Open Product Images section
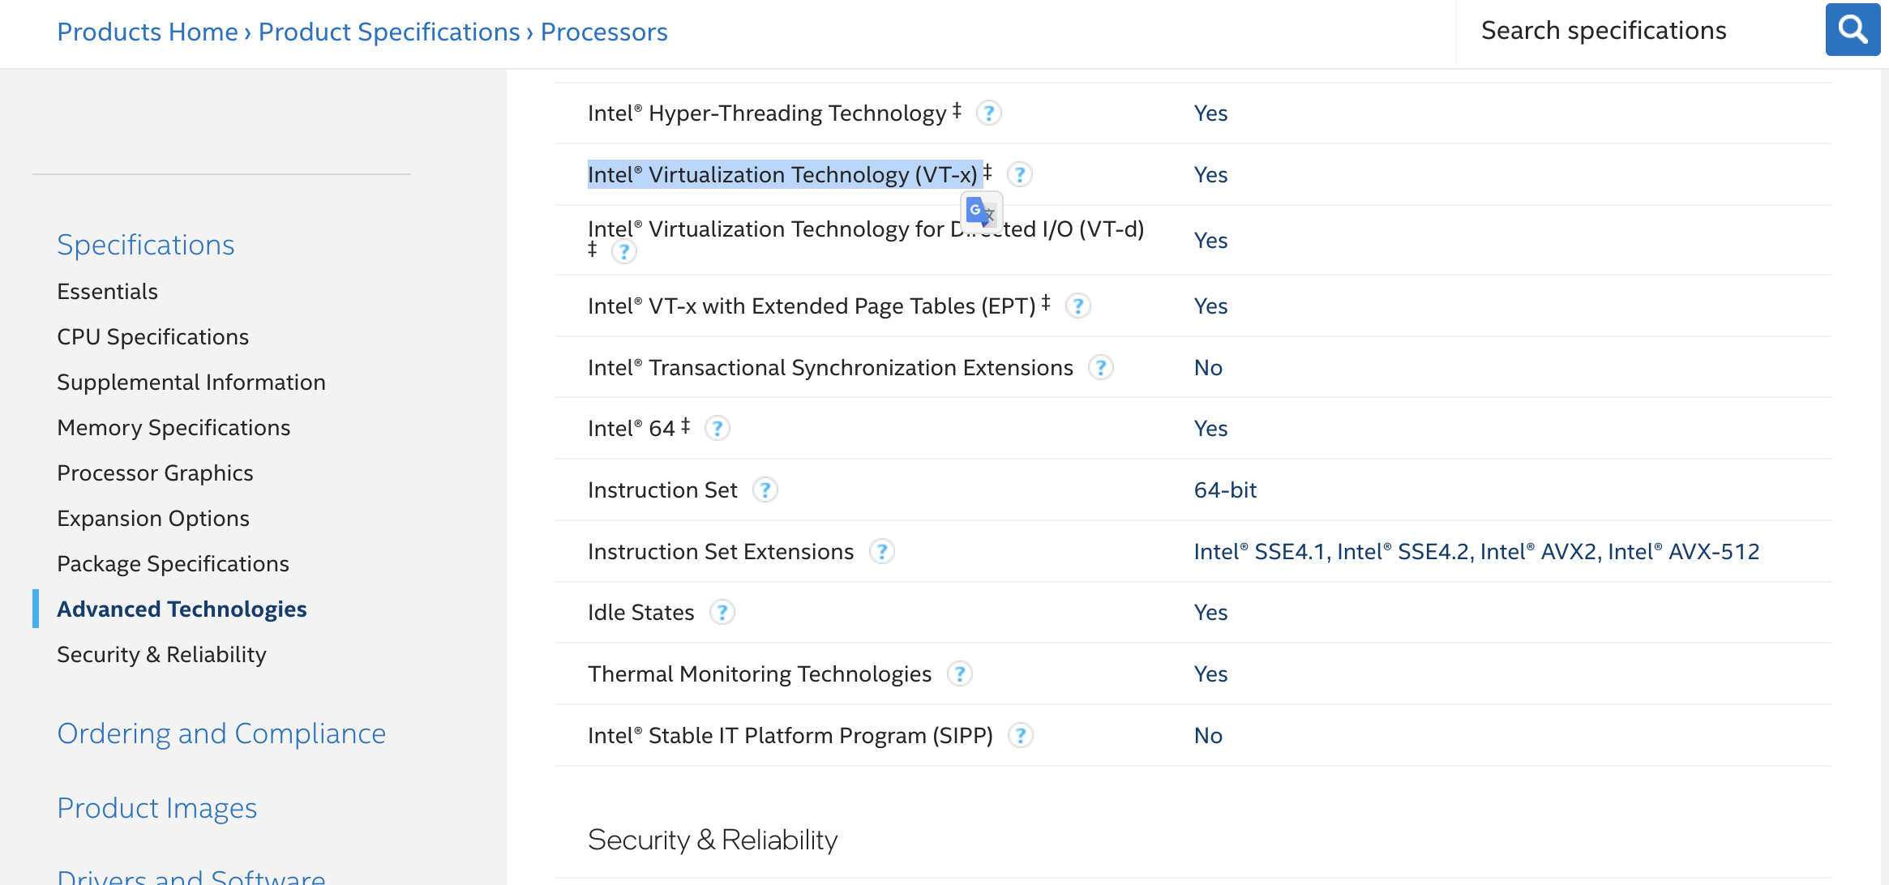Screen dimensions: 1889x885 157,808
